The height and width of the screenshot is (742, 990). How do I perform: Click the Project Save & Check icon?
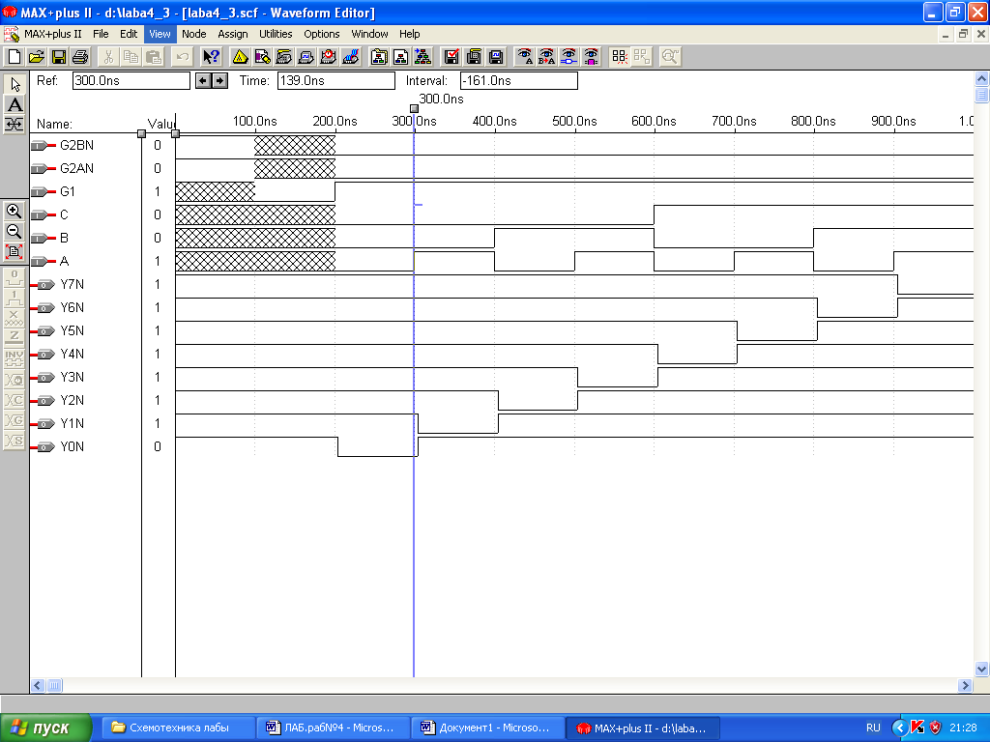[451, 57]
